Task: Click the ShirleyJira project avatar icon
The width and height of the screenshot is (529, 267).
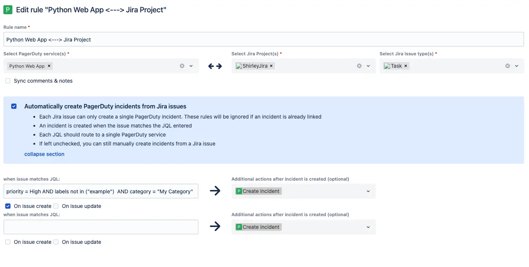Action: (x=239, y=66)
